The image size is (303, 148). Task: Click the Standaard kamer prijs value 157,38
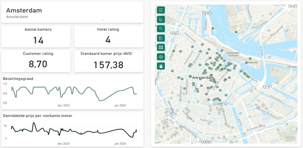coord(108,65)
